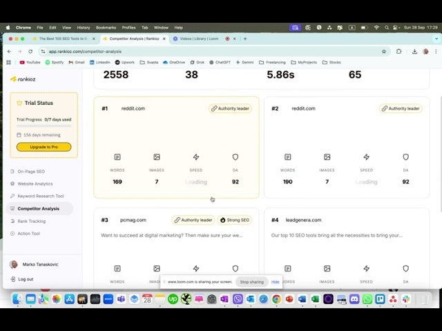This screenshot has height=331, width=442.
Task: Select Rank Tracking in the sidebar
Action: pyautogui.click(x=31, y=221)
